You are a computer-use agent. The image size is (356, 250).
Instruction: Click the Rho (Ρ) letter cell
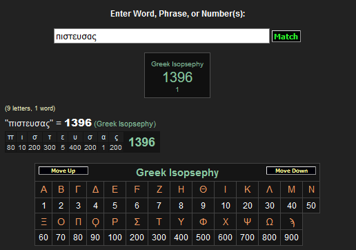(115, 222)
